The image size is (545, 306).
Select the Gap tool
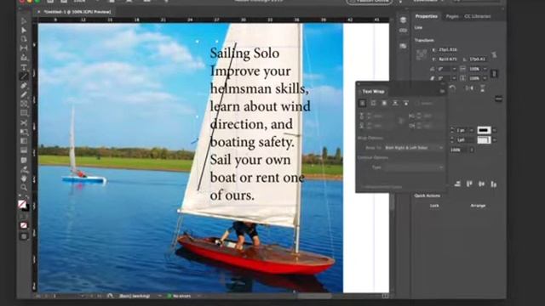tap(24, 48)
